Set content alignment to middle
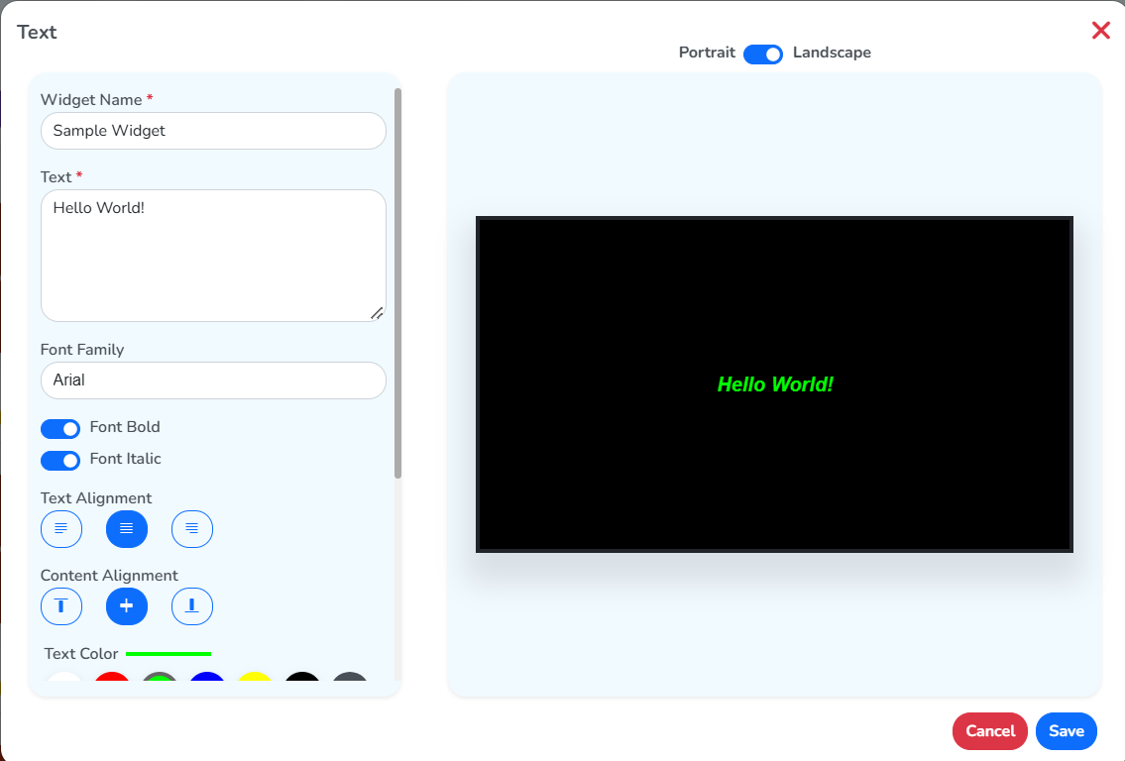The width and height of the screenshot is (1125, 761). coord(127,606)
